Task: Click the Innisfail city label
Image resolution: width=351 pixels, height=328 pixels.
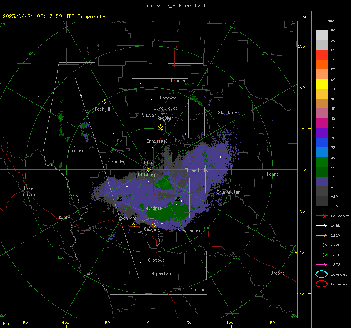Action: click(157, 141)
